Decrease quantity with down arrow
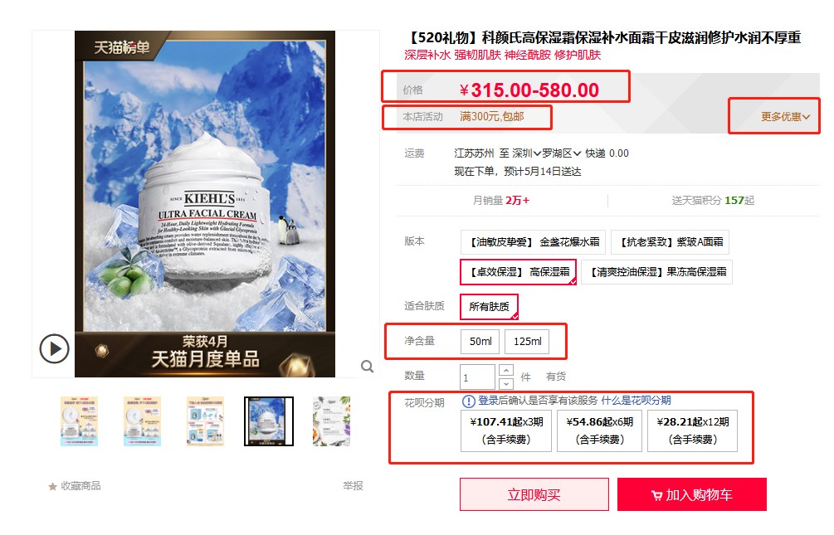This screenshot has width=834, height=535. click(506, 383)
